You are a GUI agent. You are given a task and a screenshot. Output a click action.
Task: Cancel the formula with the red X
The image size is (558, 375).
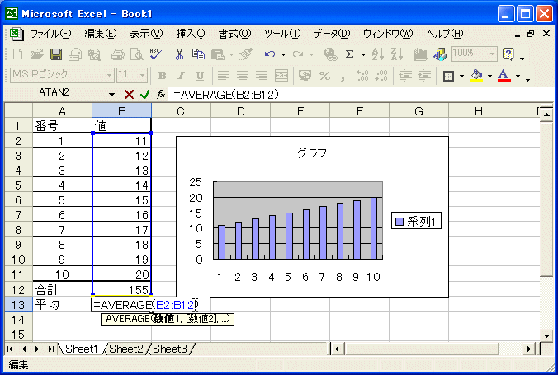pyautogui.click(x=129, y=94)
